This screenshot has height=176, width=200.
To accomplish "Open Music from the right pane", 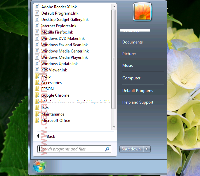I will [x=128, y=65].
